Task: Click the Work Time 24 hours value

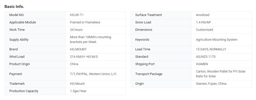Action: point(76,30)
